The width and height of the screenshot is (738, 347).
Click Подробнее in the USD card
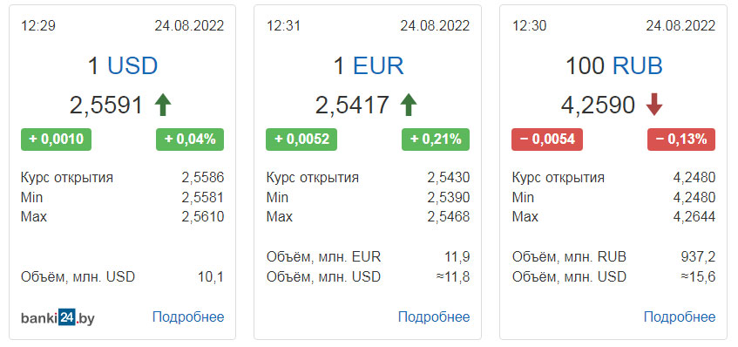(x=188, y=316)
